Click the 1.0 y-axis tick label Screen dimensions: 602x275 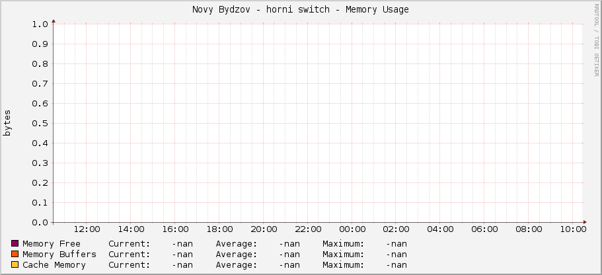[x=40, y=24]
